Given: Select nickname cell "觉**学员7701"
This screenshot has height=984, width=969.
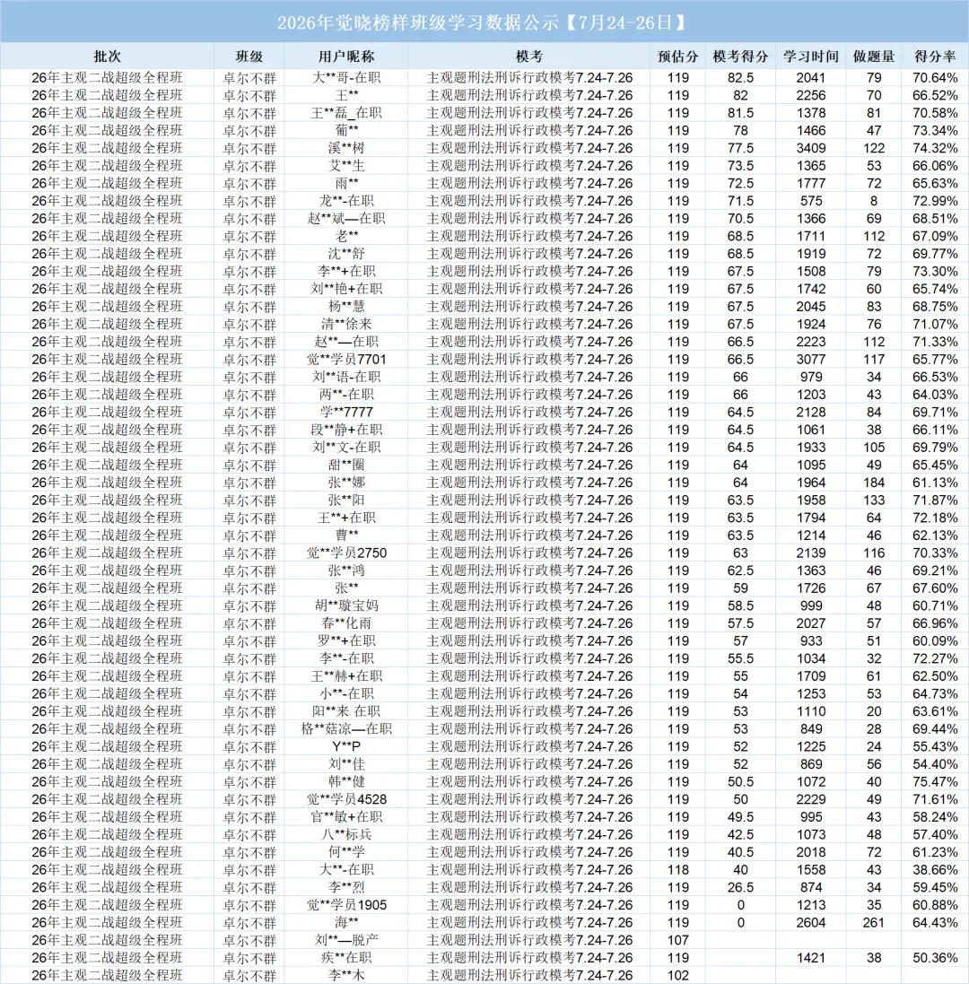Looking at the screenshot, I should (x=346, y=360).
